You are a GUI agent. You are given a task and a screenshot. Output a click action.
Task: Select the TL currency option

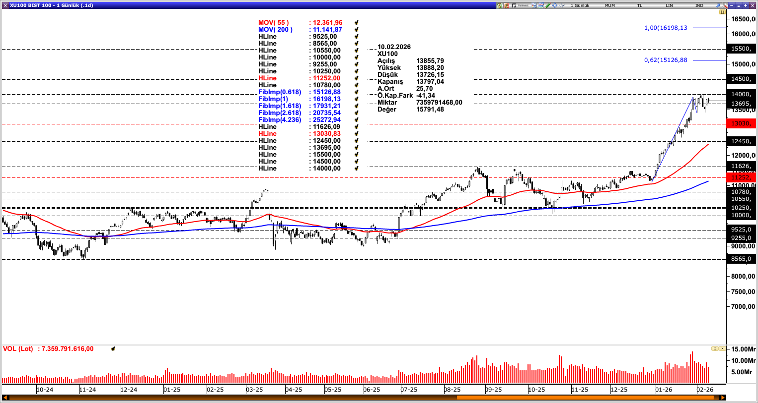(640, 5)
